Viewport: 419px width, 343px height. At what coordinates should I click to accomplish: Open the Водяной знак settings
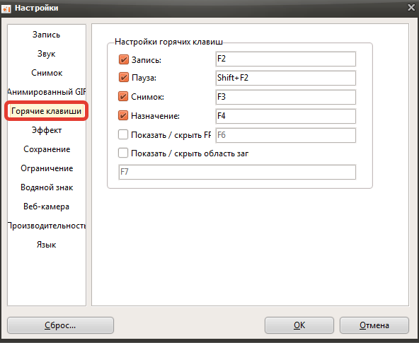pos(47,187)
